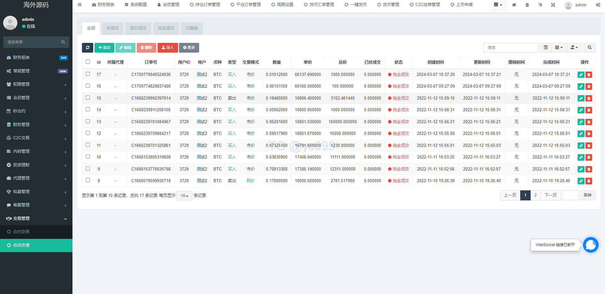Click the green edit icon for order id 17

(x=581, y=75)
